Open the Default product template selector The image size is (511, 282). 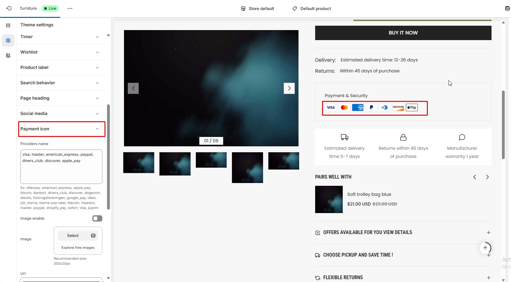(312, 8)
